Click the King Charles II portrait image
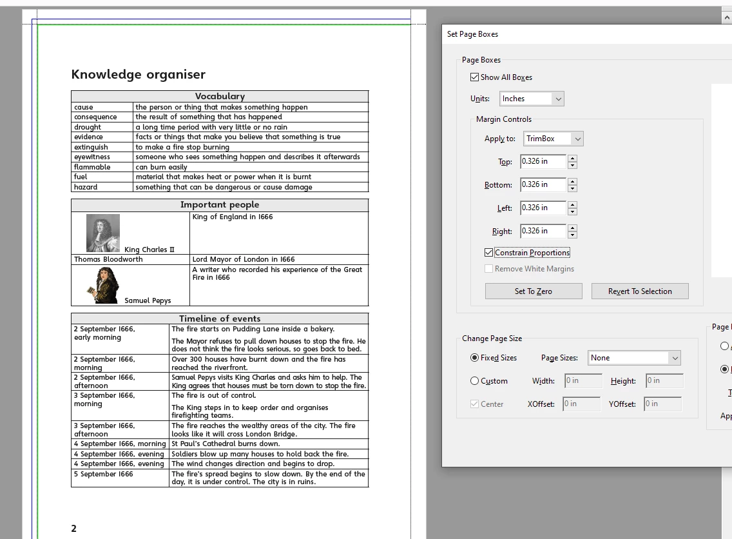 (x=103, y=233)
